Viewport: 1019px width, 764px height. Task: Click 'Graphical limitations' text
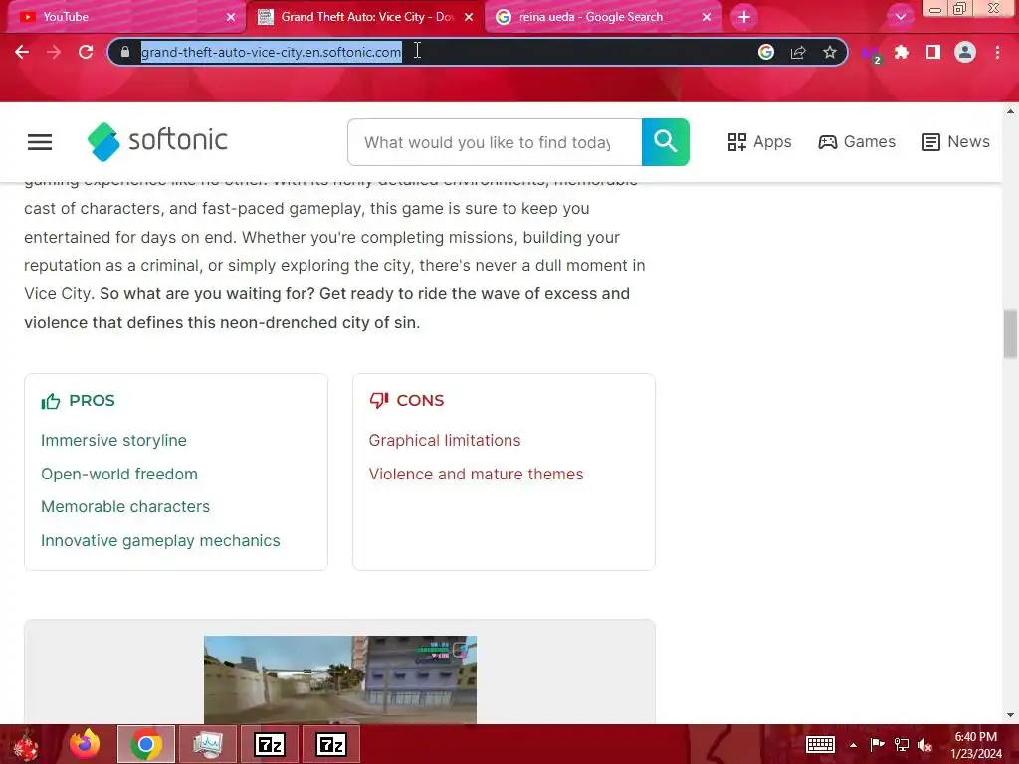(445, 440)
